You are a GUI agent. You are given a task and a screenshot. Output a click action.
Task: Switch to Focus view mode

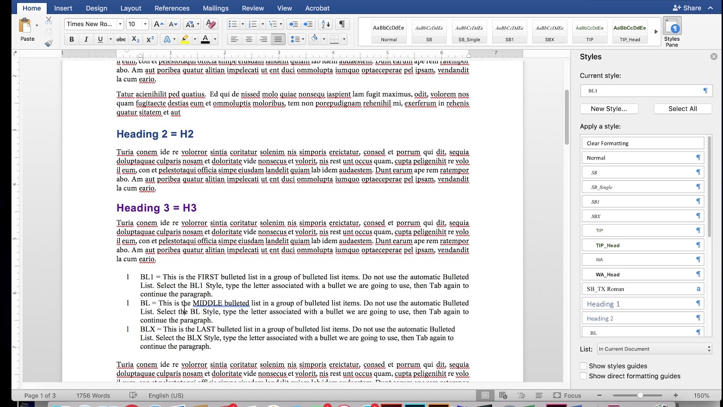pos(567,395)
